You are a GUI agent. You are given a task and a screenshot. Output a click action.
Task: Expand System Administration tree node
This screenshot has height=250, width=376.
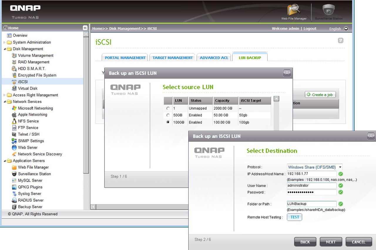[x=4, y=42]
